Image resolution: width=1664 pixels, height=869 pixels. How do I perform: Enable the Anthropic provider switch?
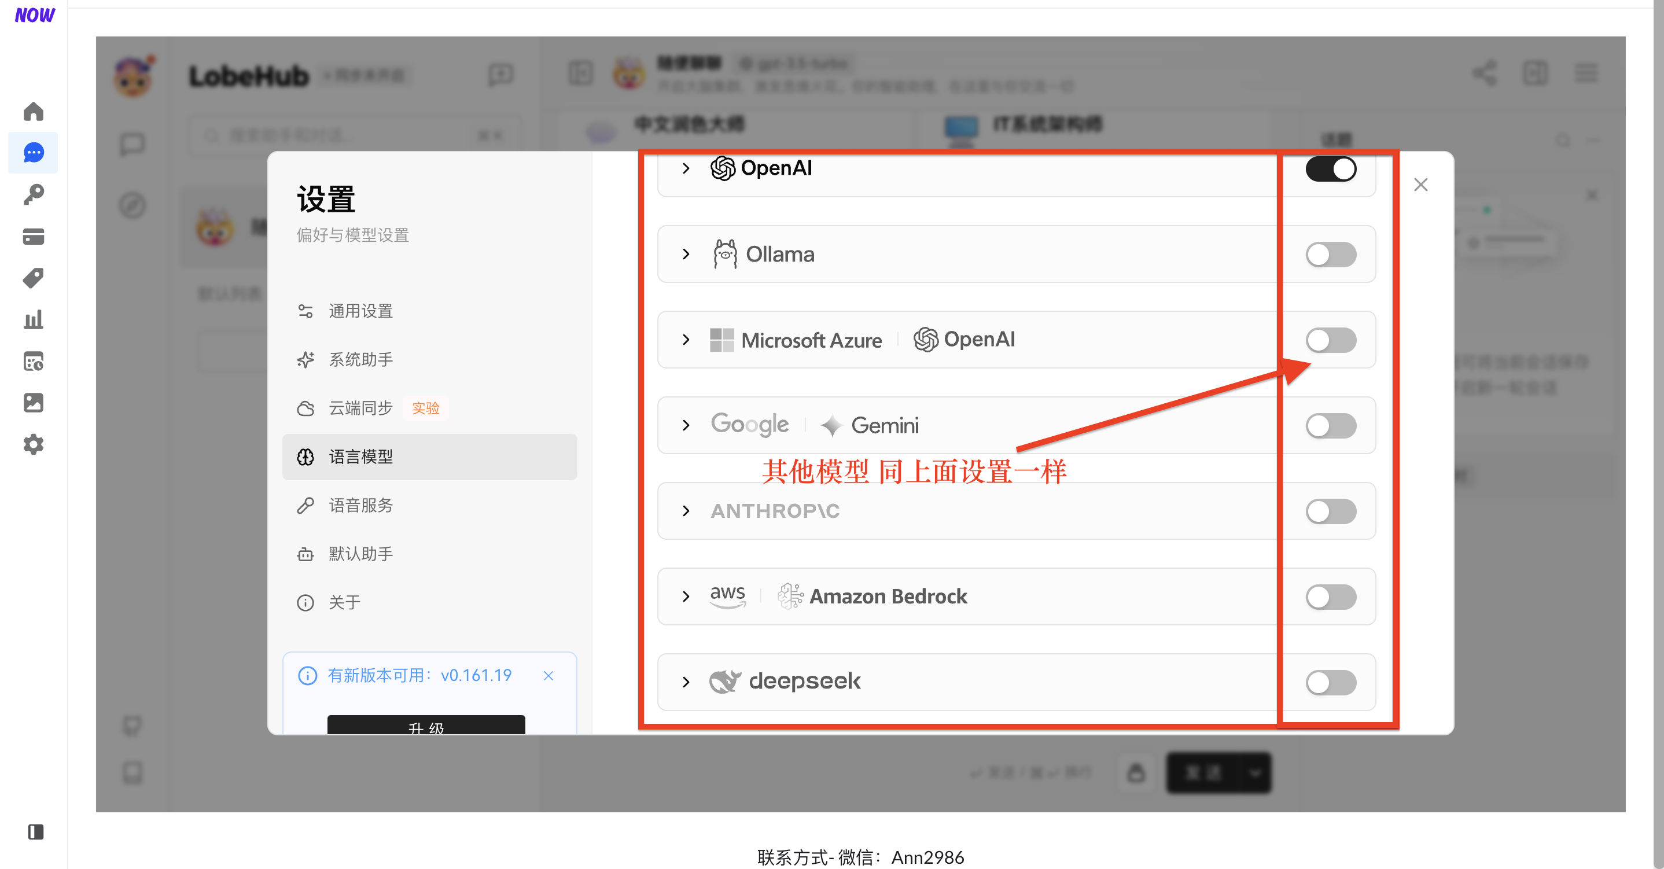tap(1331, 511)
